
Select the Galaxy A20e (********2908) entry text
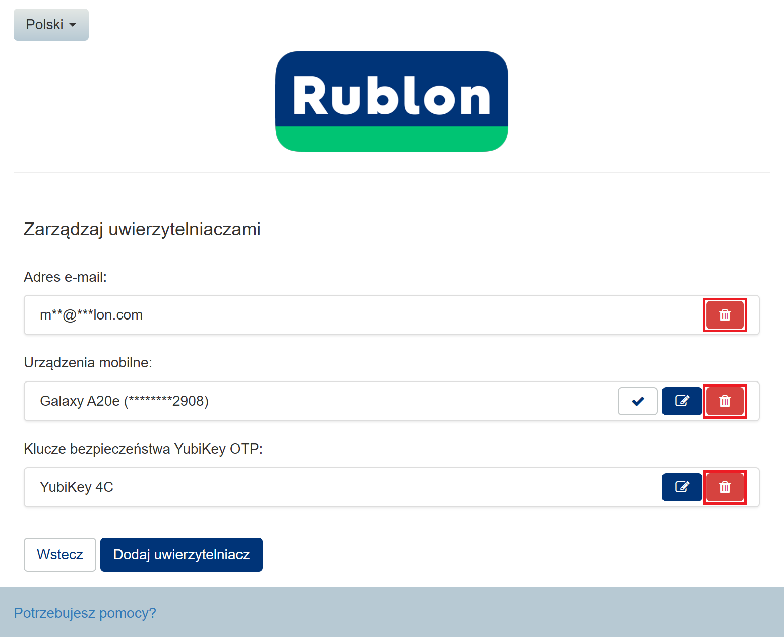[x=124, y=401]
